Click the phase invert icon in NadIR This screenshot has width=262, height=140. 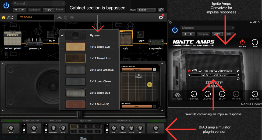tap(238, 71)
